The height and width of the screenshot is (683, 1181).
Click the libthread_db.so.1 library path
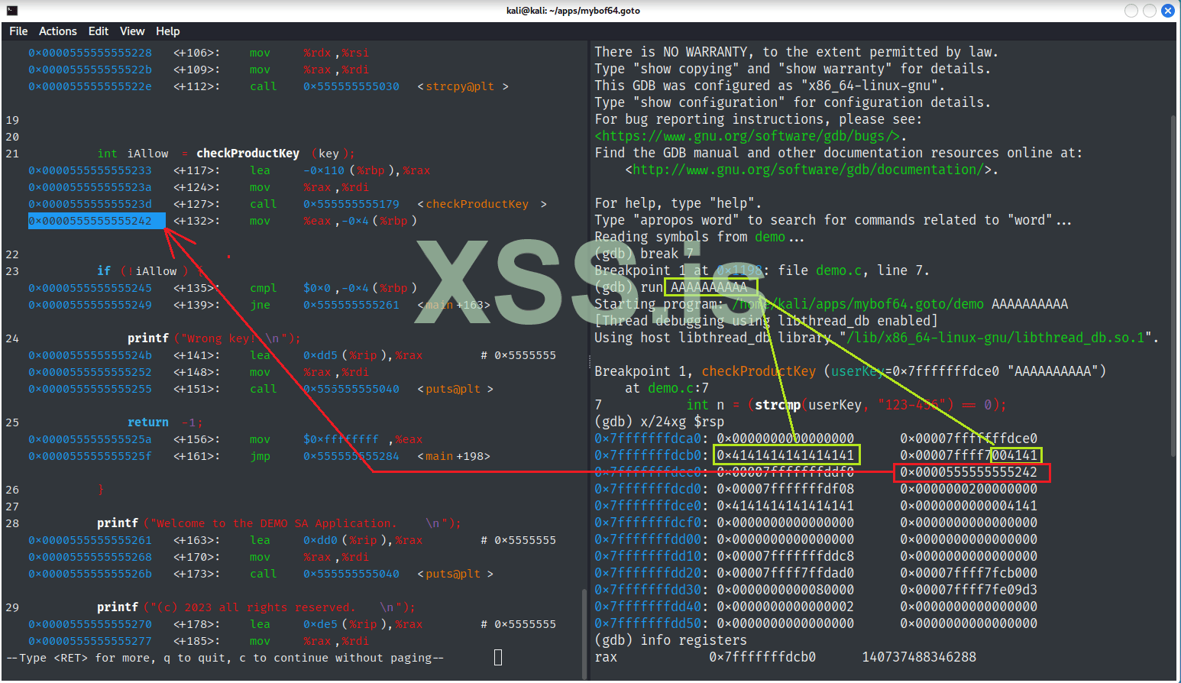pos(995,338)
